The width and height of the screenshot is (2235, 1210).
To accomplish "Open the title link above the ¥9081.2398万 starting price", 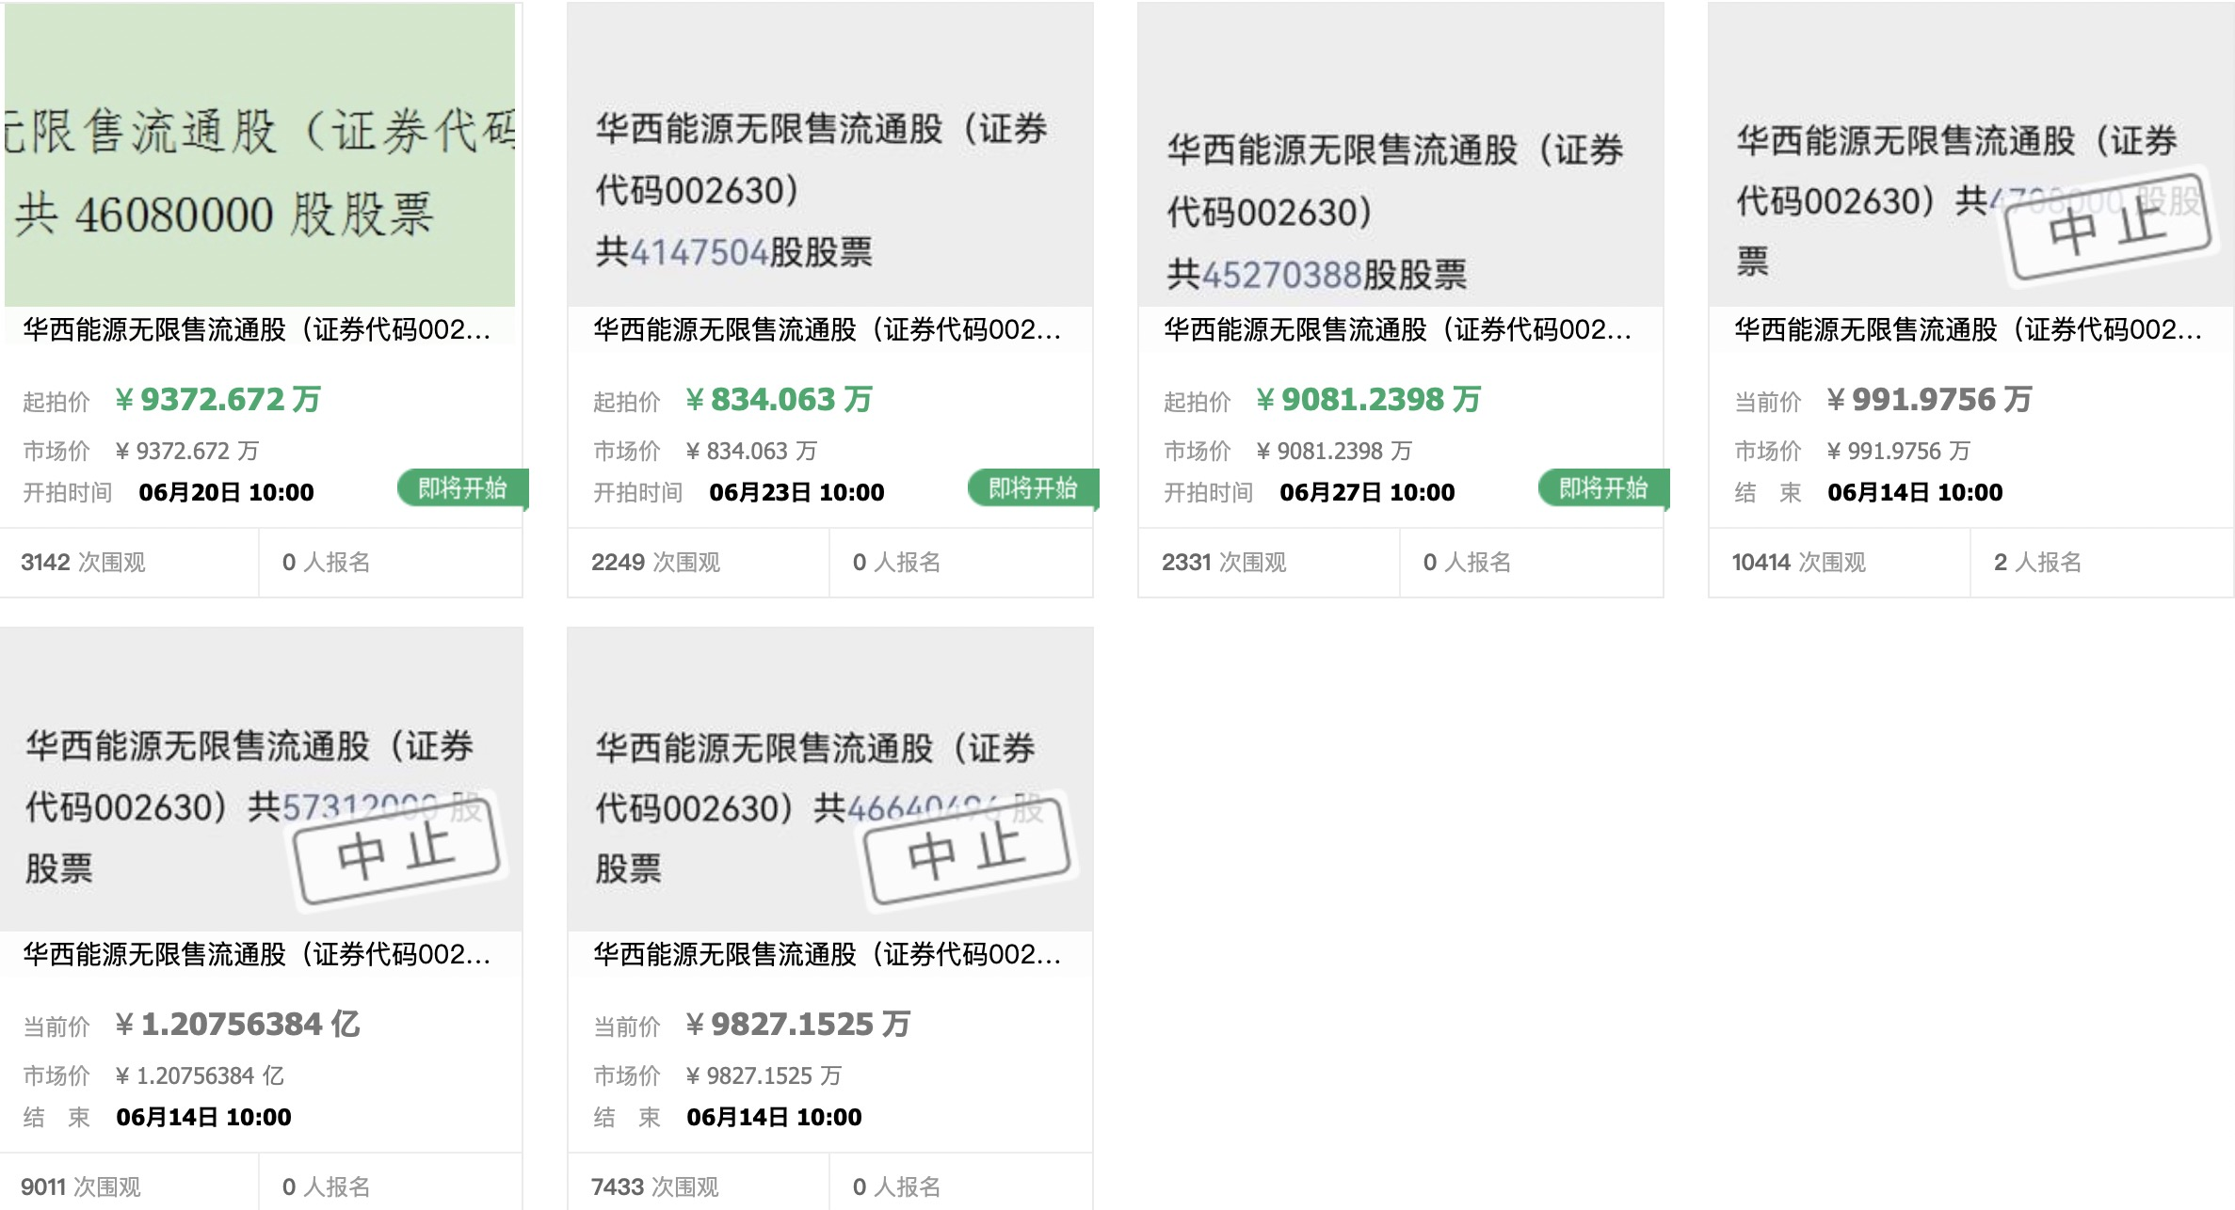I will (x=1398, y=329).
